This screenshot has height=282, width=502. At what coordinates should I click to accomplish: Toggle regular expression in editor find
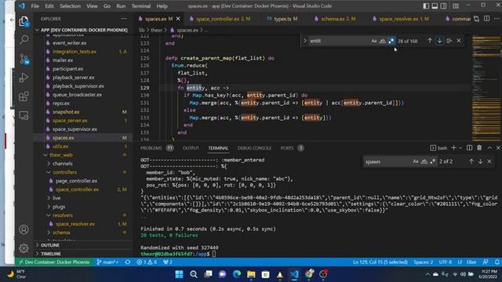[x=391, y=41]
